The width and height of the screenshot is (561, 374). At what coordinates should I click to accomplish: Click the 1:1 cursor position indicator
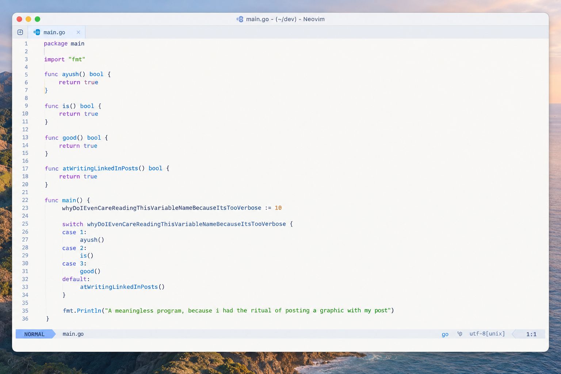pyautogui.click(x=531, y=334)
